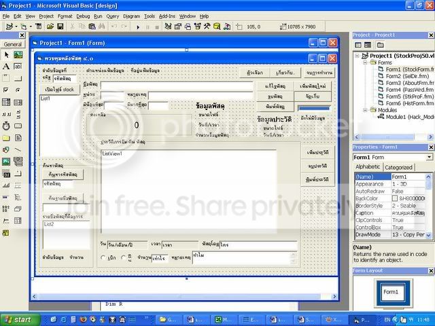
Task: Pick the FileListBox control tool
Action: coord(18,138)
